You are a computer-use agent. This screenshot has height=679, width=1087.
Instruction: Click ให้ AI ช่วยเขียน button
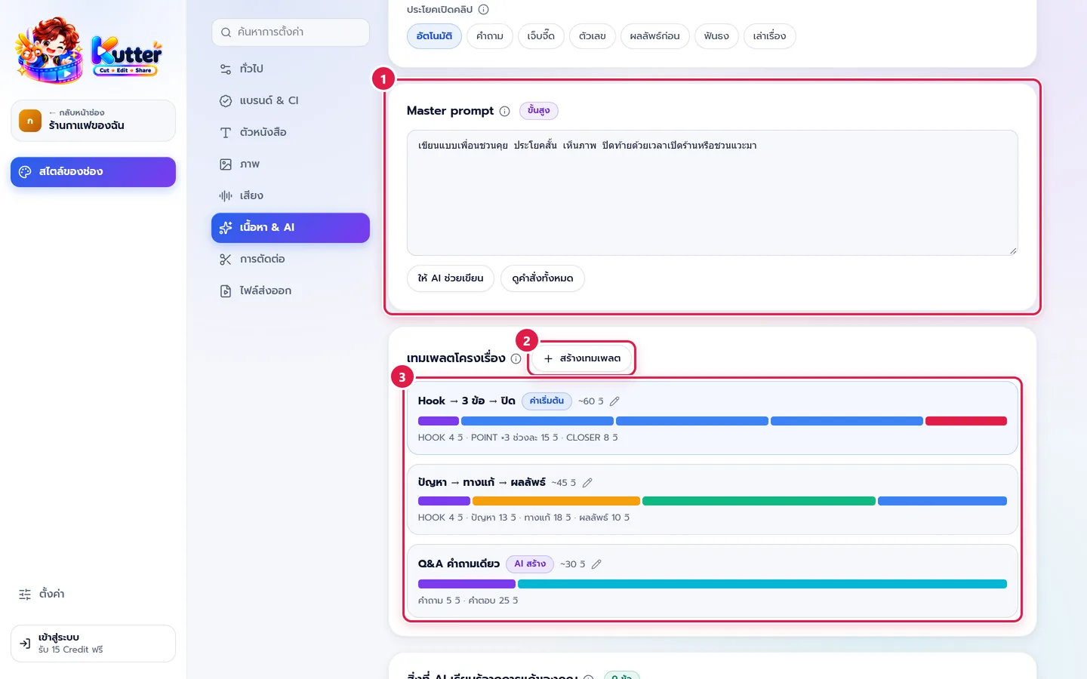[451, 278]
